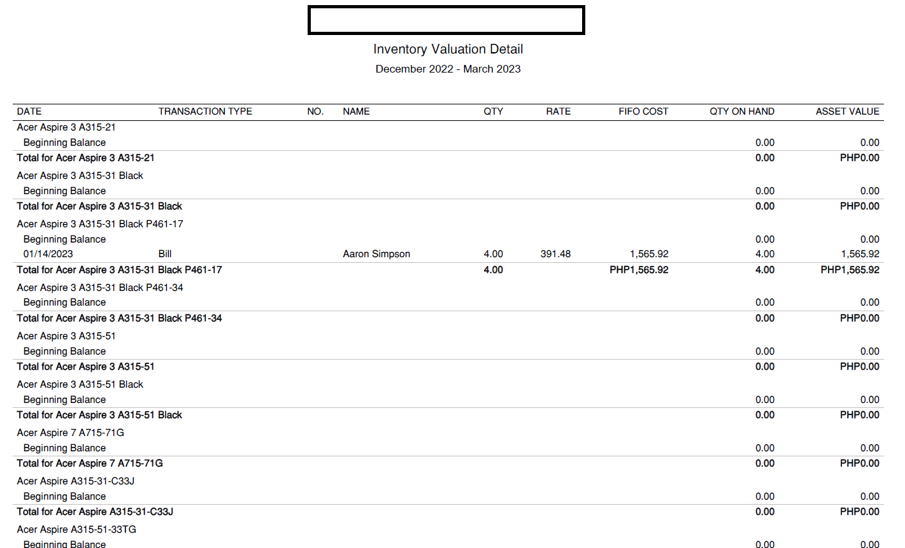Select the Acer Aspire 3 A315-21 item heading
This screenshot has width=905, height=548.
[66, 127]
